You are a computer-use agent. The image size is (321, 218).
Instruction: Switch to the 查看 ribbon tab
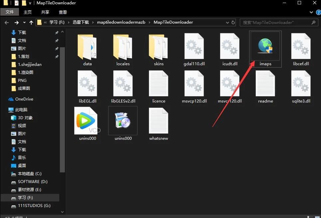[63, 12]
